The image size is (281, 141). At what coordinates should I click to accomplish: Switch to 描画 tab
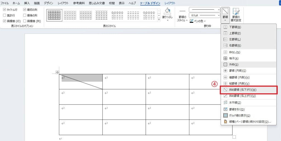click(x=37, y=3)
